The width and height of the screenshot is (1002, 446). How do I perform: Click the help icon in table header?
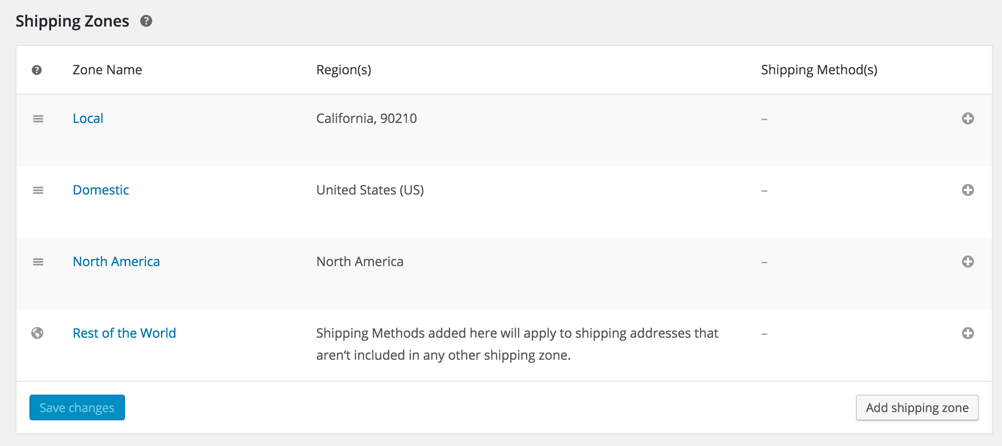click(x=37, y=70)
